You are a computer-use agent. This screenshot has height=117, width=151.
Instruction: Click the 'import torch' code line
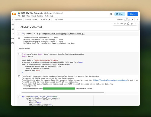point(27,56)
